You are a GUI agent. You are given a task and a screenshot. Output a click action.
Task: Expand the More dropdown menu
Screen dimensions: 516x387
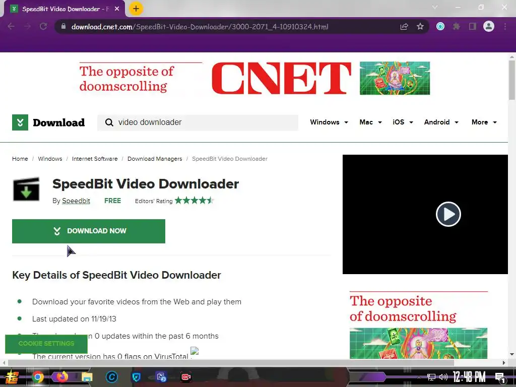(484, 122)
